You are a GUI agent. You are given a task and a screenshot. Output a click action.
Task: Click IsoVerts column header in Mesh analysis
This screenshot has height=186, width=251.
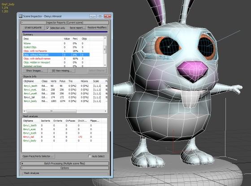46,121
